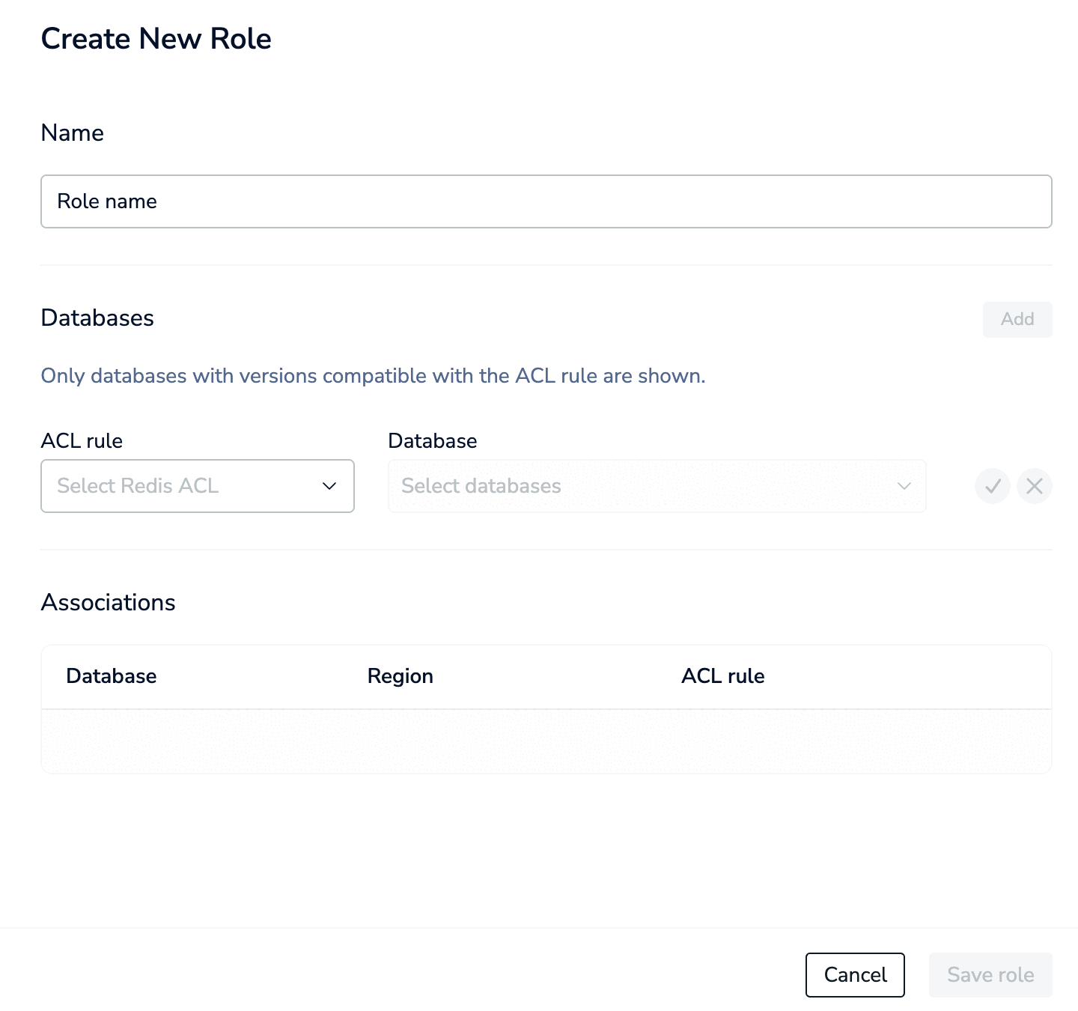The height and width of the screenshot is (1011, 1078).
Task: Open the Select databases dropdown
Action: click(644, 486)
